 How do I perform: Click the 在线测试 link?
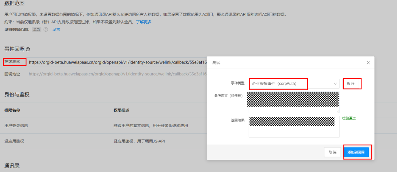click(x=12, y=62)
